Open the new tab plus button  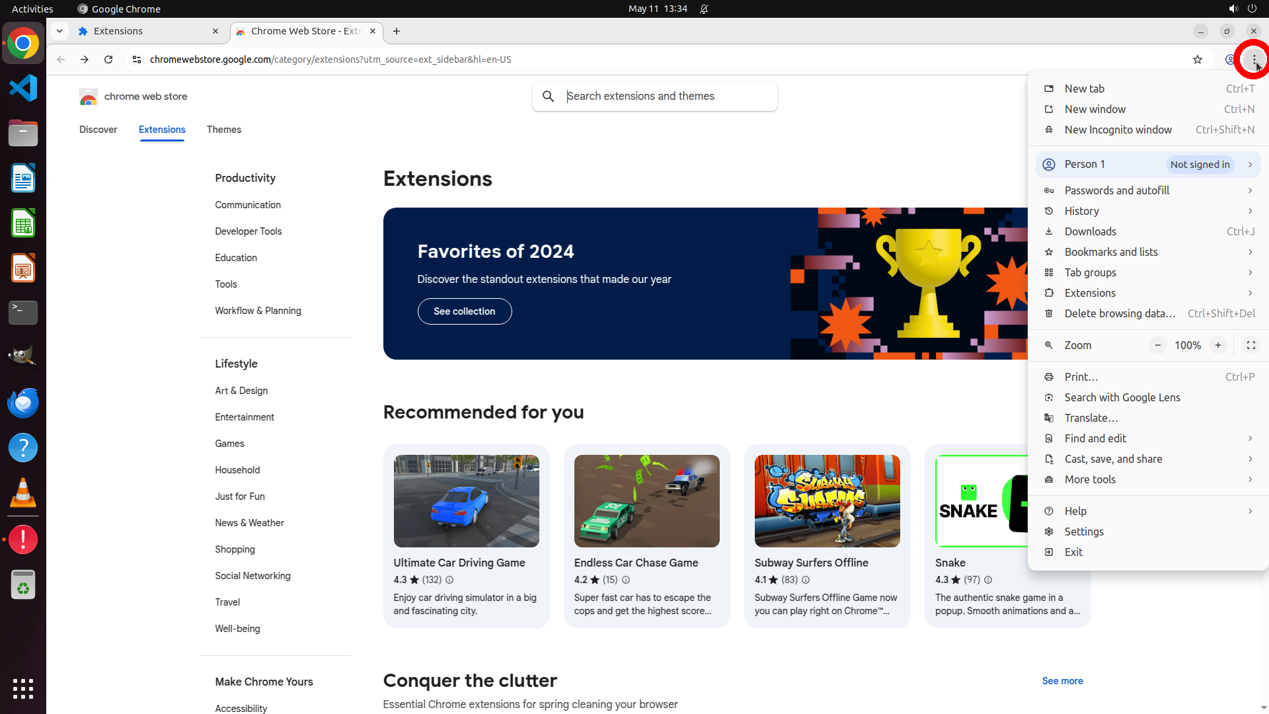pyautogui.click(x=397, y=31)
